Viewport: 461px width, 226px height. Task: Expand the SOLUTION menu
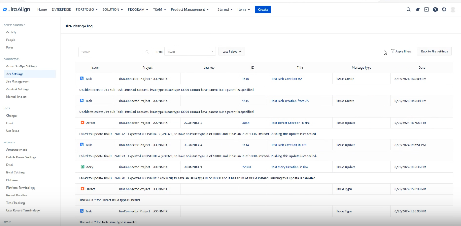(x=113, y=9)
